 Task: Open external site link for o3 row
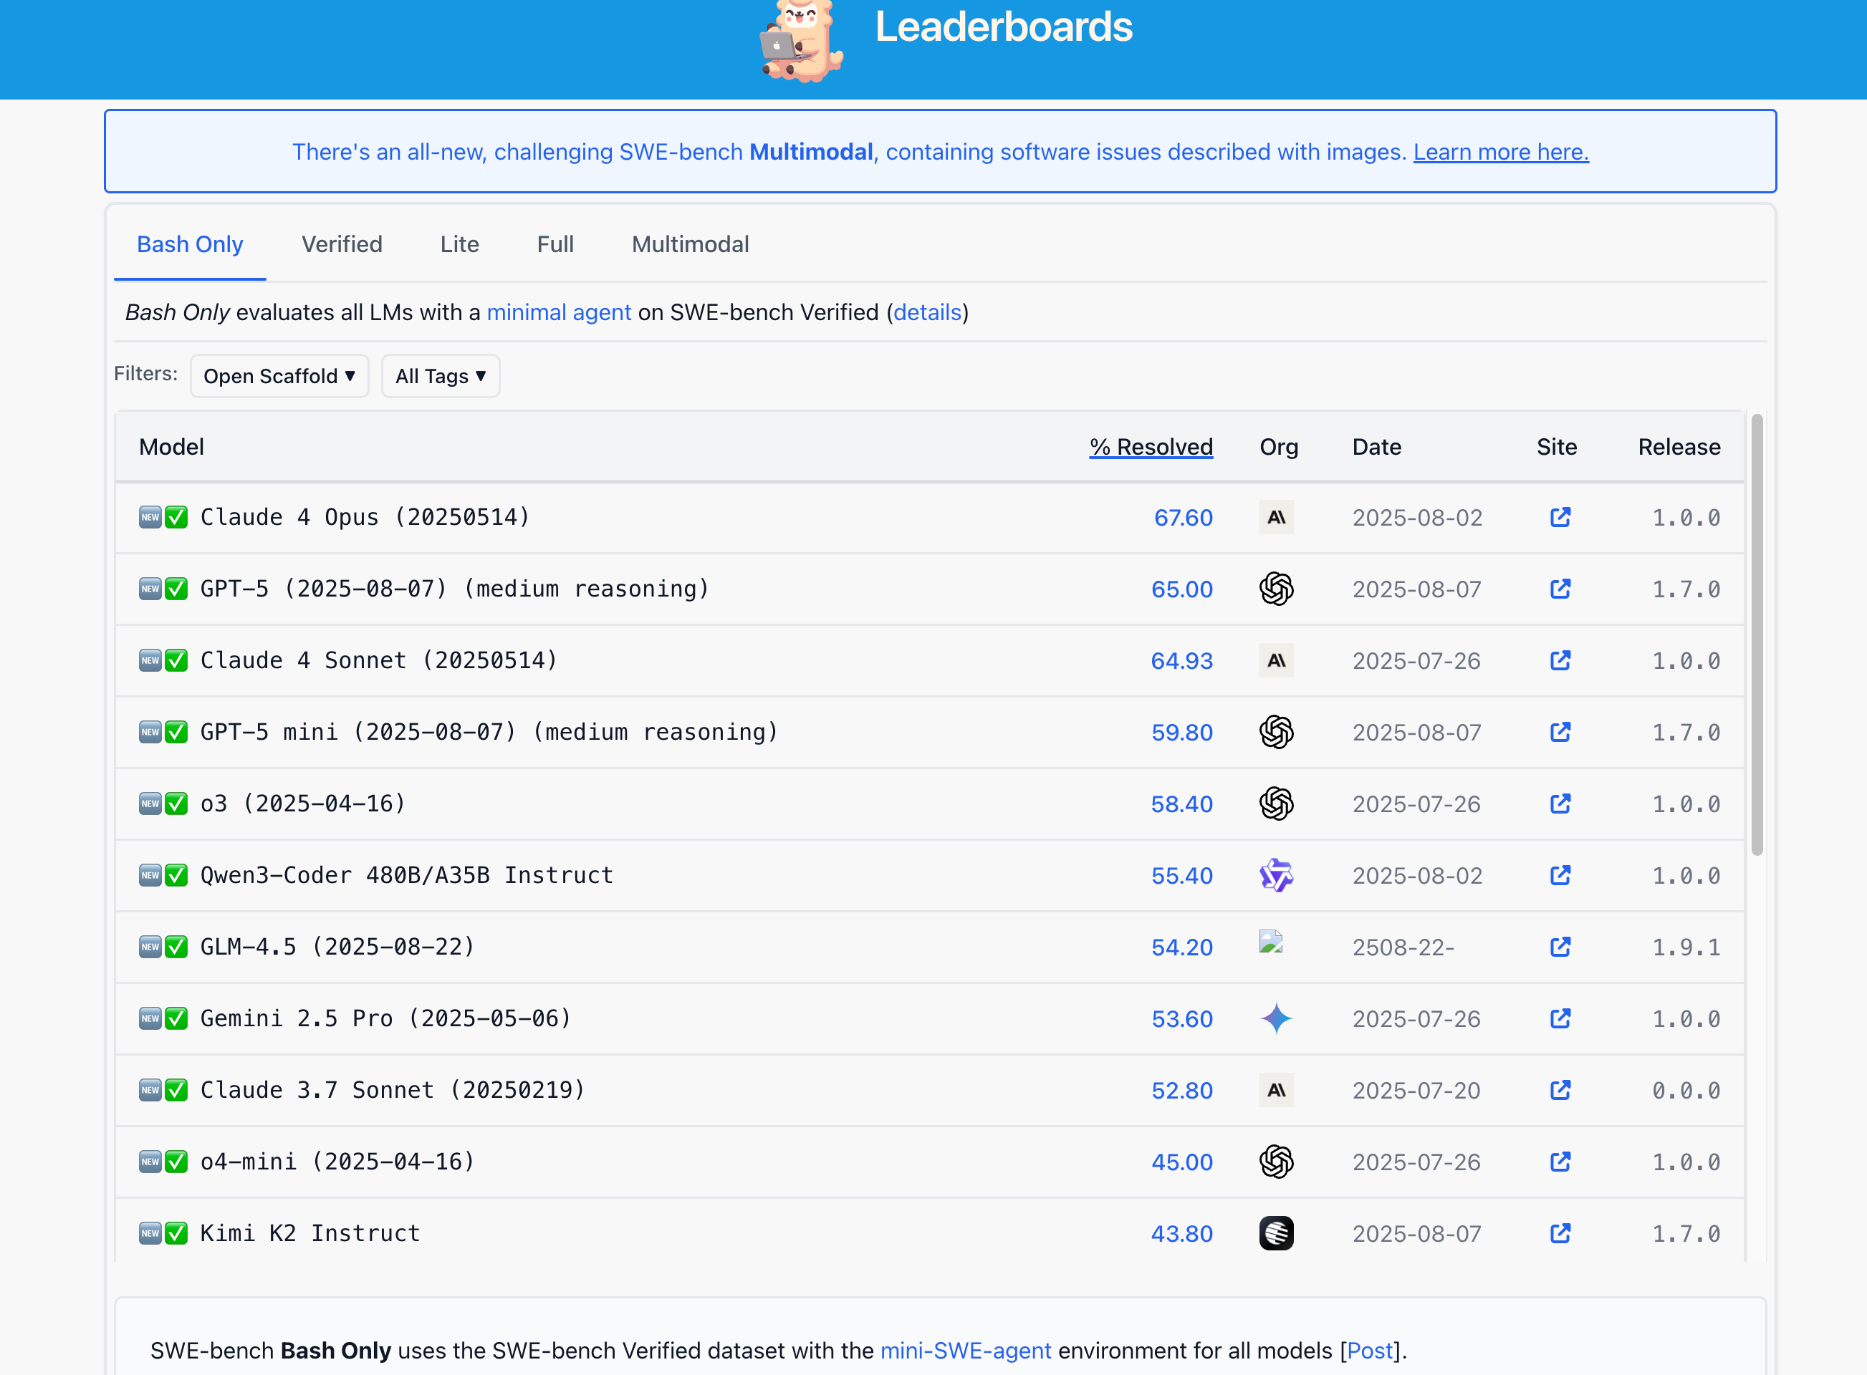point(1560,804)
